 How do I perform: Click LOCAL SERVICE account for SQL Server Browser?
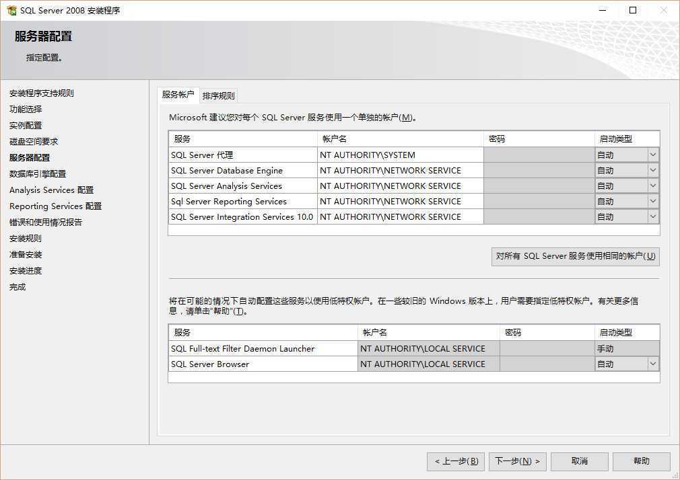(x=429, y=364)
